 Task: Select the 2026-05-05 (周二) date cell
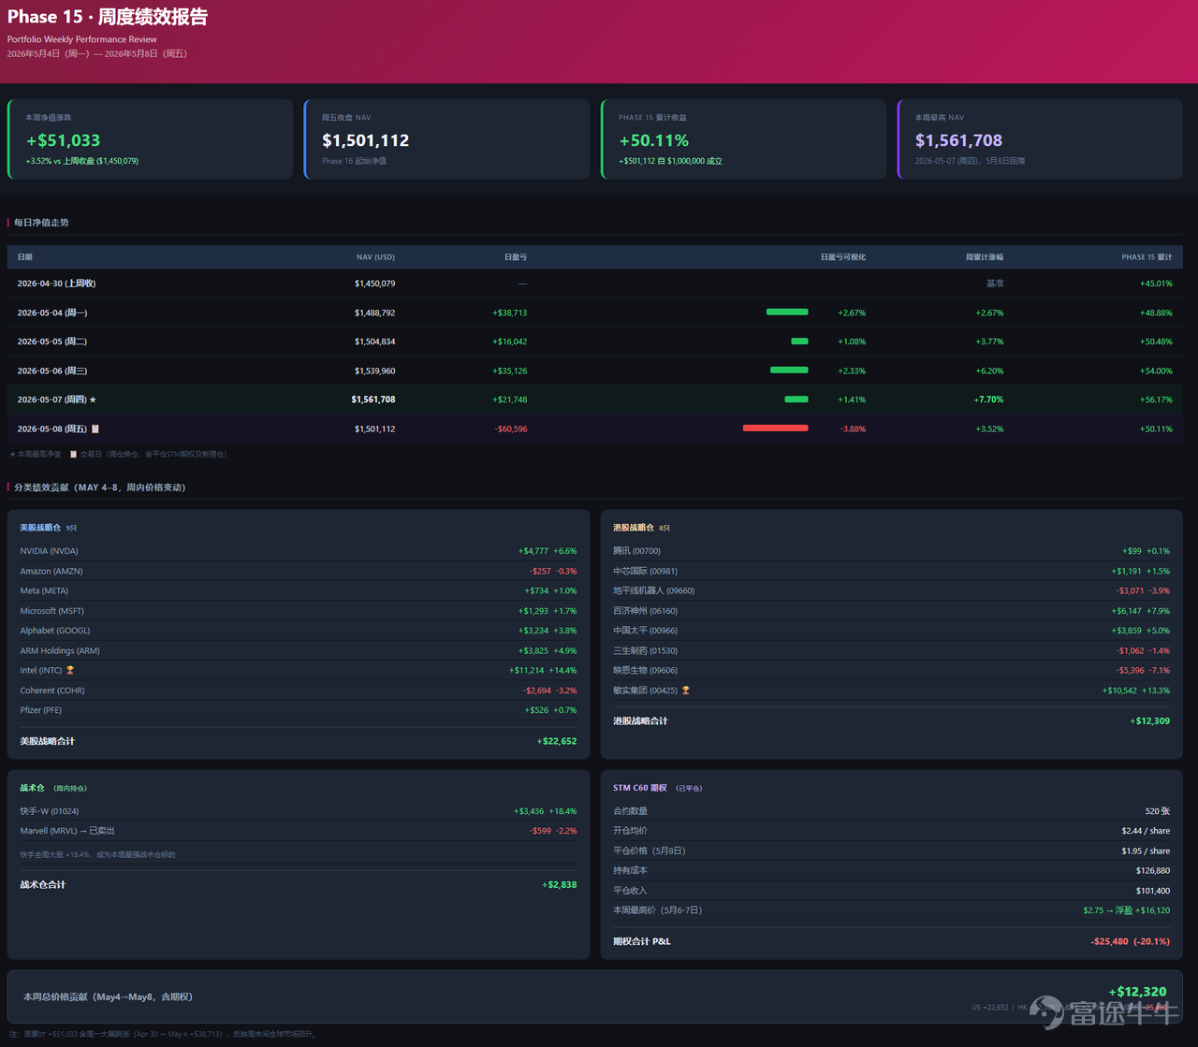point(52,342)
